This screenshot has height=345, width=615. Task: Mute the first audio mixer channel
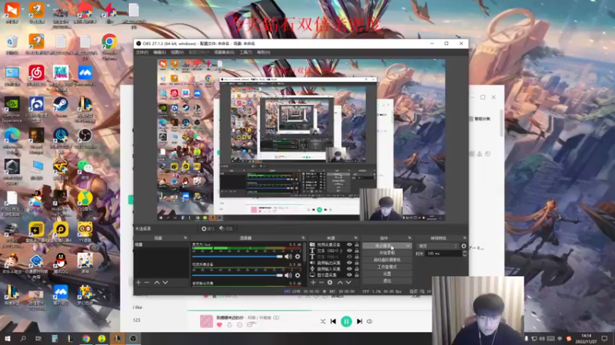(288, 257)
